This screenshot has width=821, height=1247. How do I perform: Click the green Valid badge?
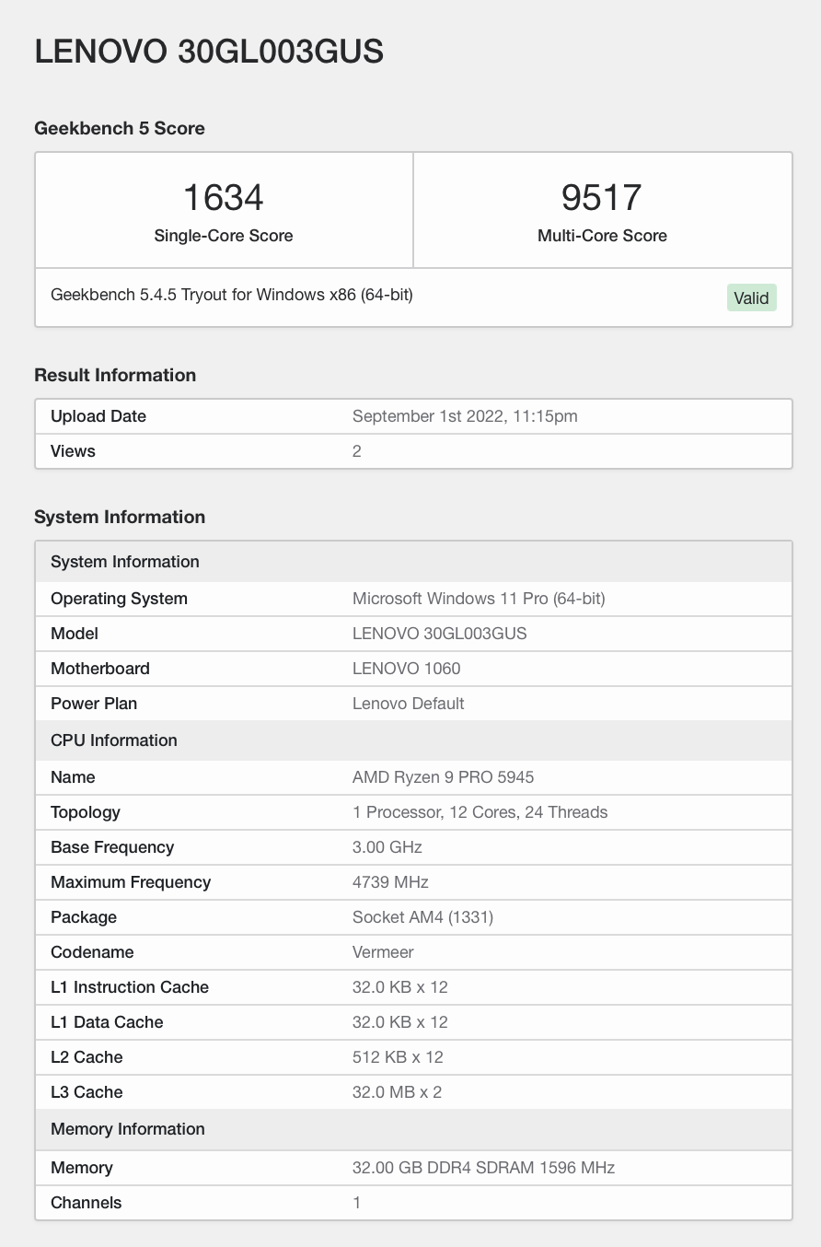point(751,297)
